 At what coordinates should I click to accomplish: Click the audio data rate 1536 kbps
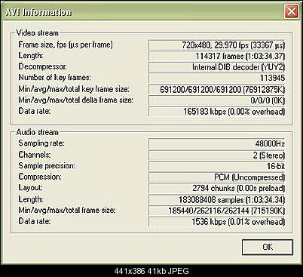(217, 222)
